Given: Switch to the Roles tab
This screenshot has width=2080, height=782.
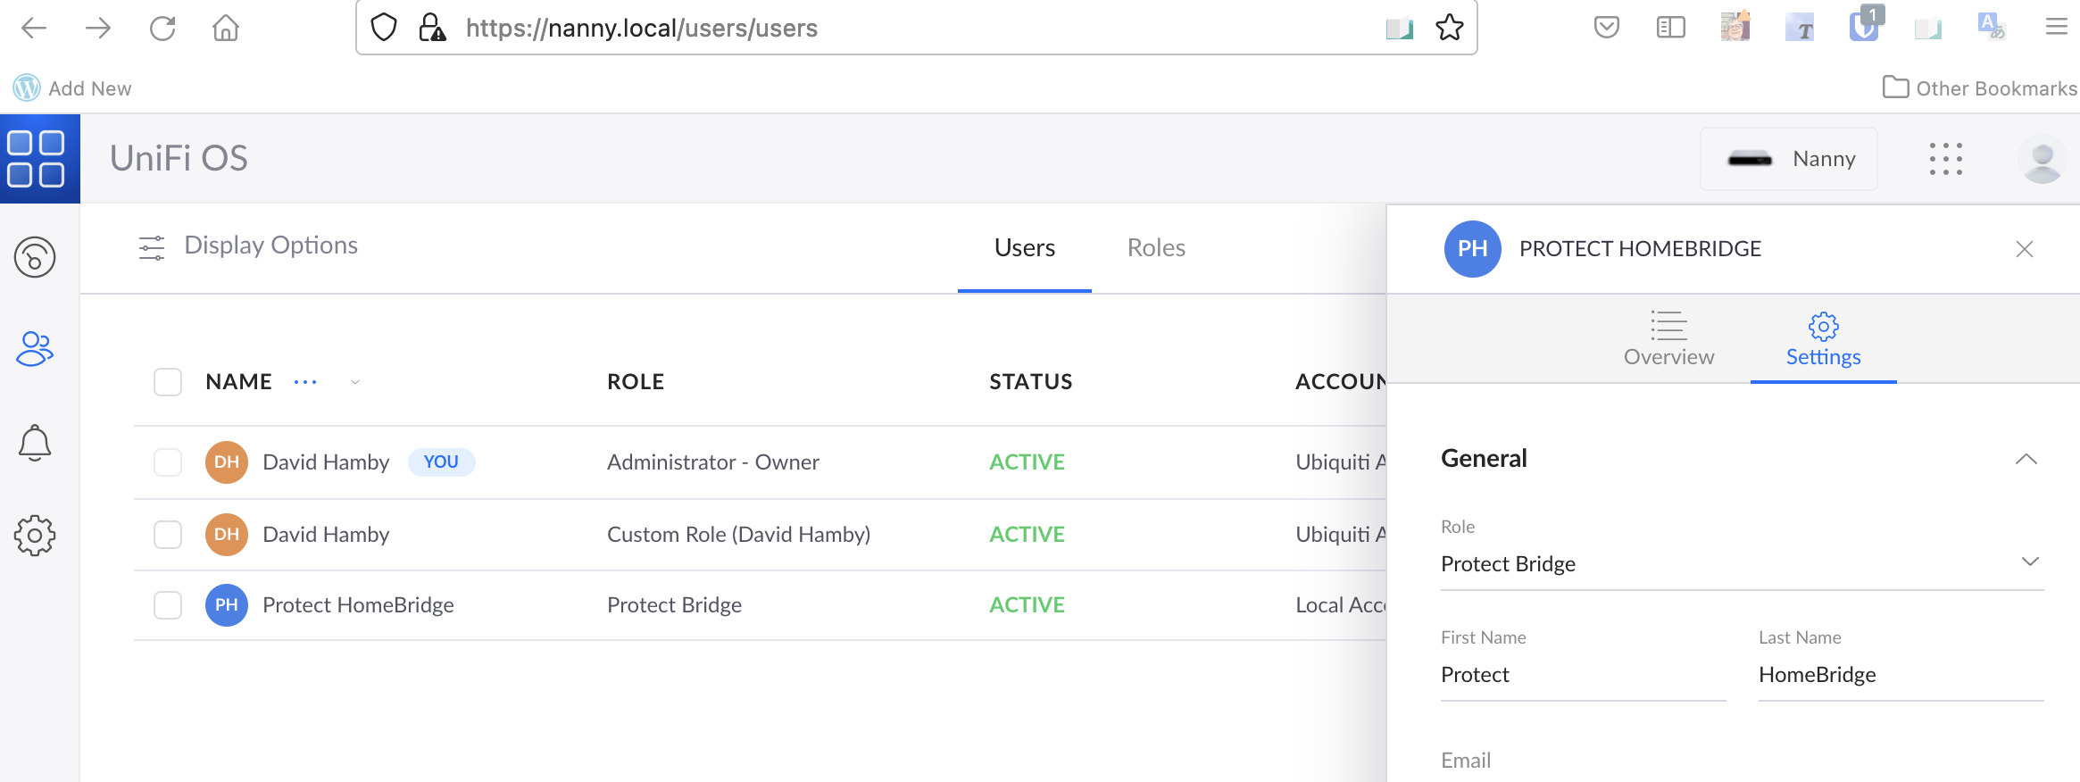Looking at the screenshot, I should [x=1156, y=248].
